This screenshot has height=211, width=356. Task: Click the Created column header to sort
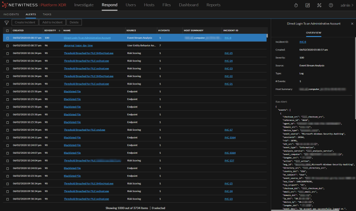point(19,30)
